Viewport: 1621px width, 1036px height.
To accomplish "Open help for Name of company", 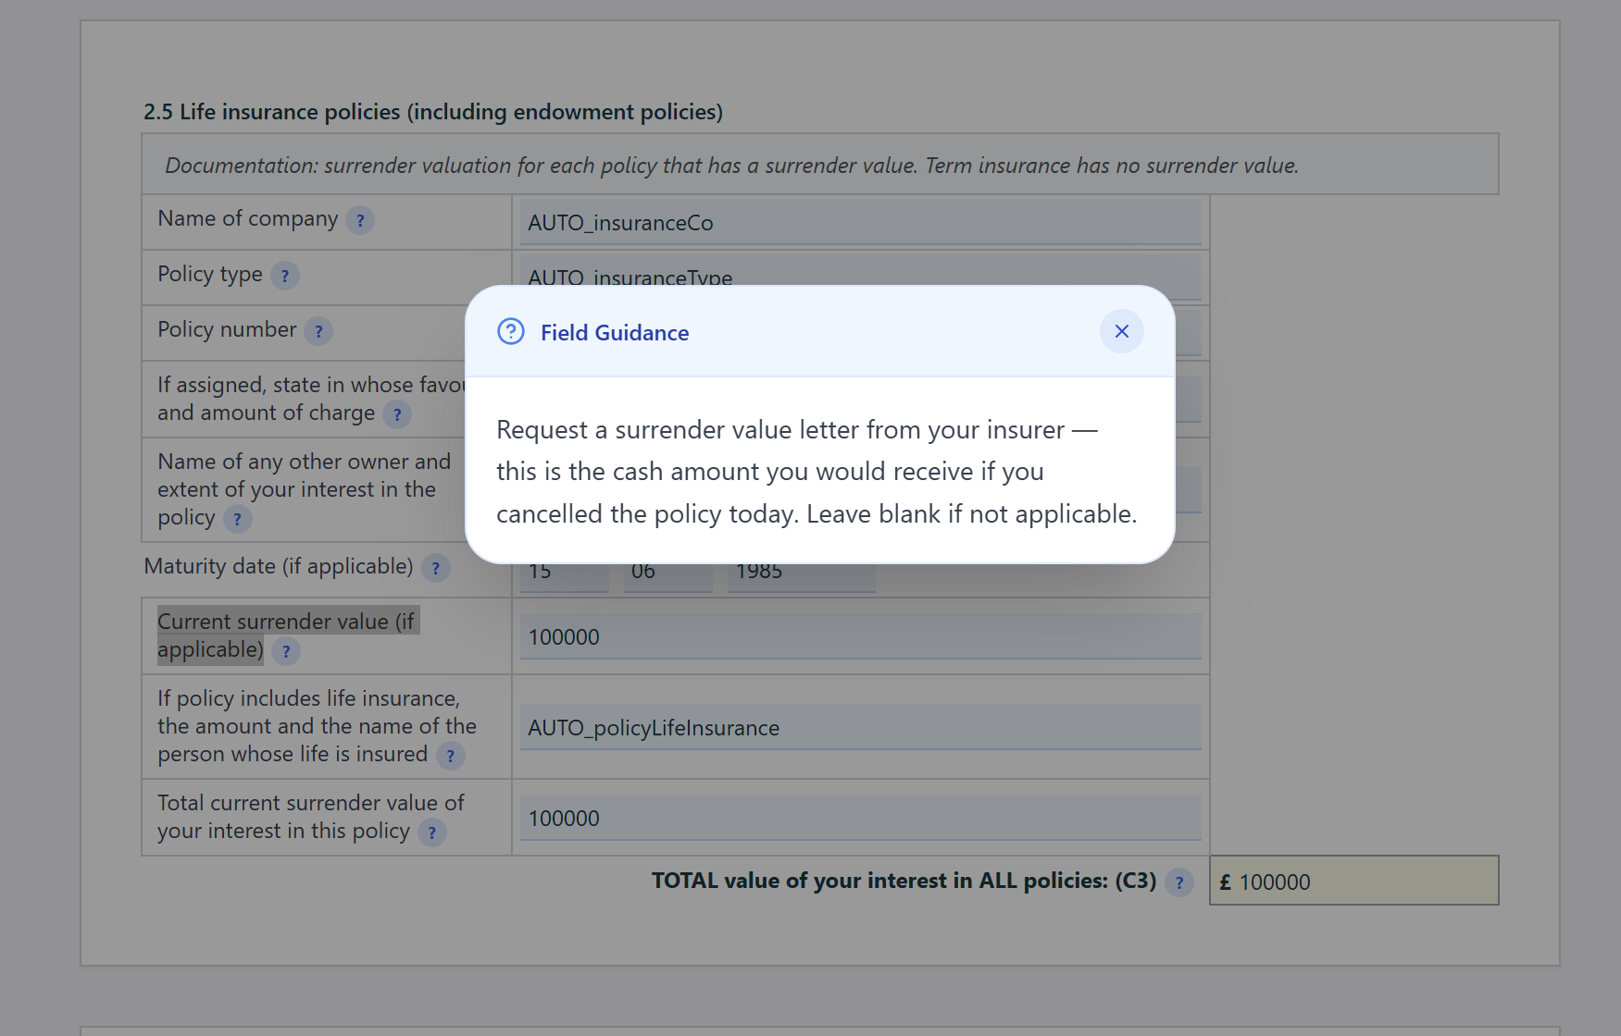I will pyautogui.click(x=360, y=220).
